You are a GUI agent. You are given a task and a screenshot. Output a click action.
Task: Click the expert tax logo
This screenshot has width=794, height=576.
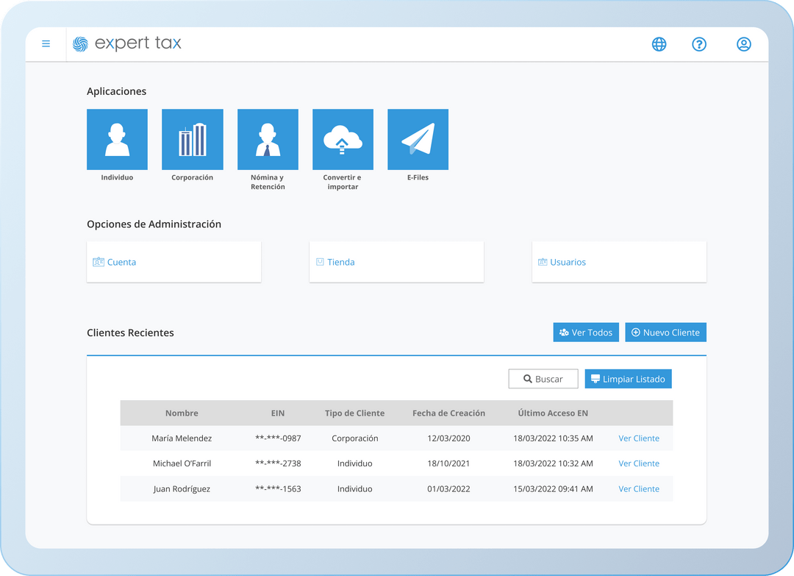(x=127, y=44)
